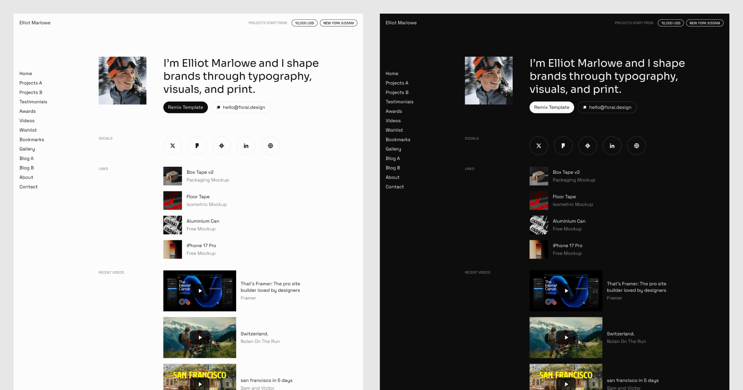Open Awards in light version menu
The width and height of the screenshot is (743, 390).
pos(28,111)
